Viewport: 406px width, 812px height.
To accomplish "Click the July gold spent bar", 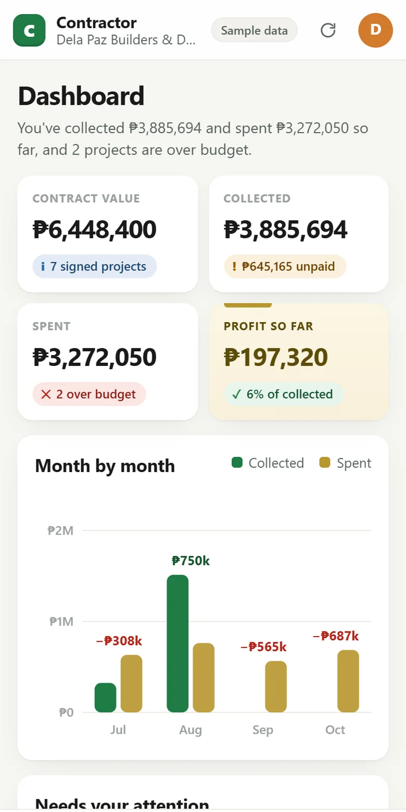I will click(131, 683).
